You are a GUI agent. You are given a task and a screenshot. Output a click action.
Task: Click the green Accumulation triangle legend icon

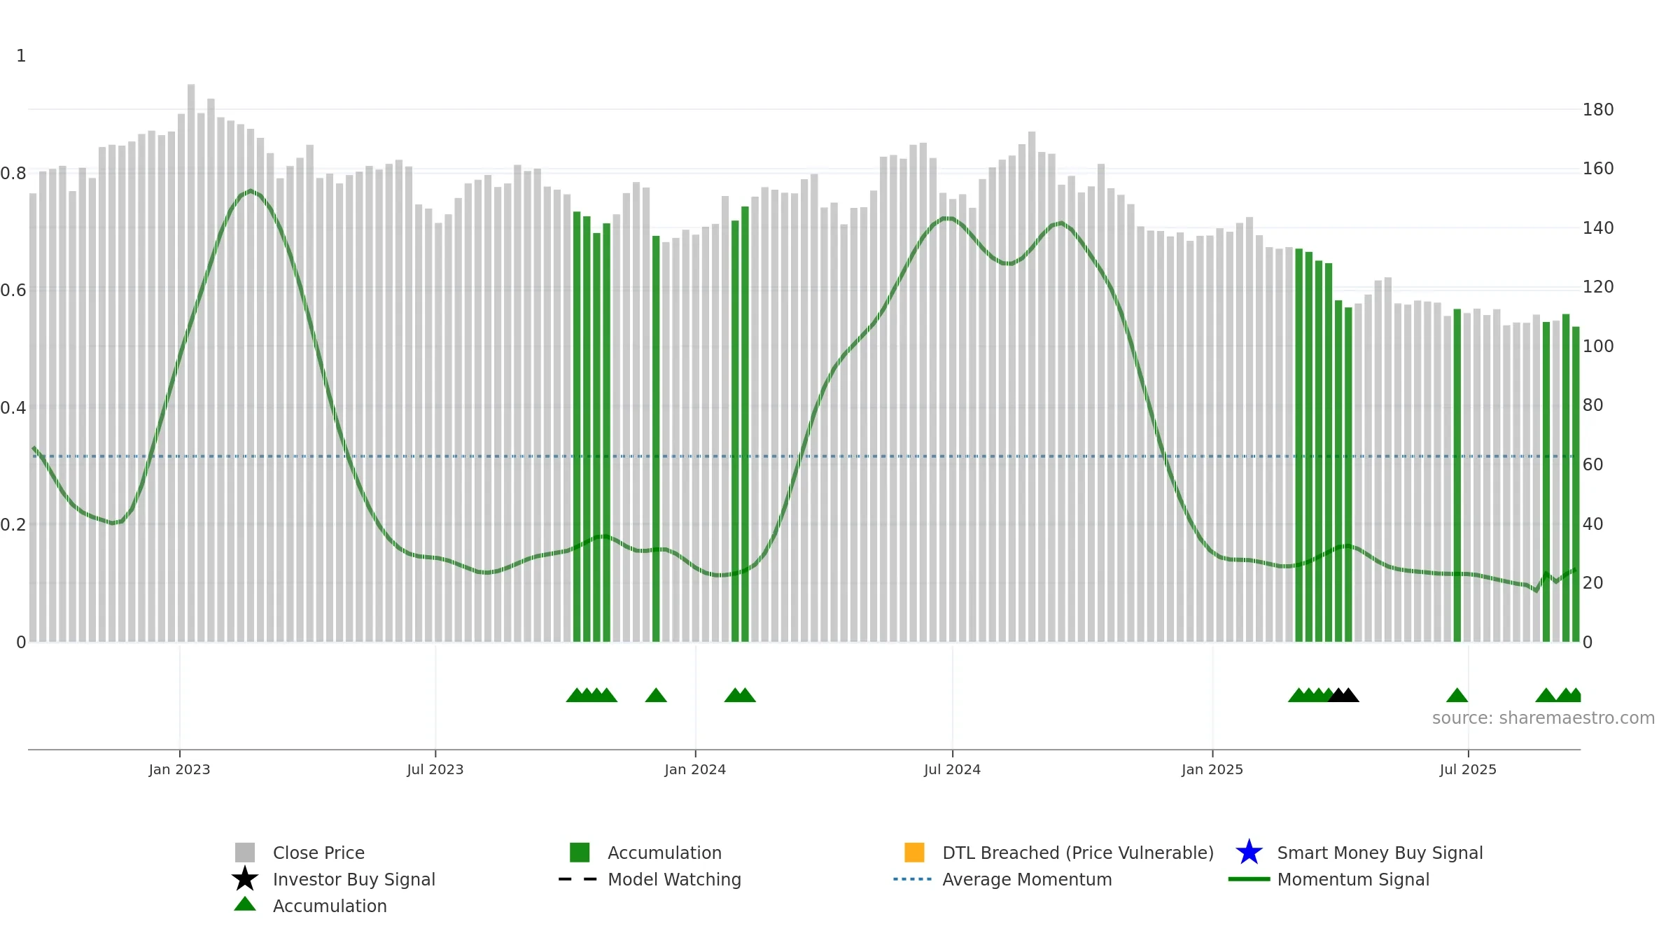[244, 904]
